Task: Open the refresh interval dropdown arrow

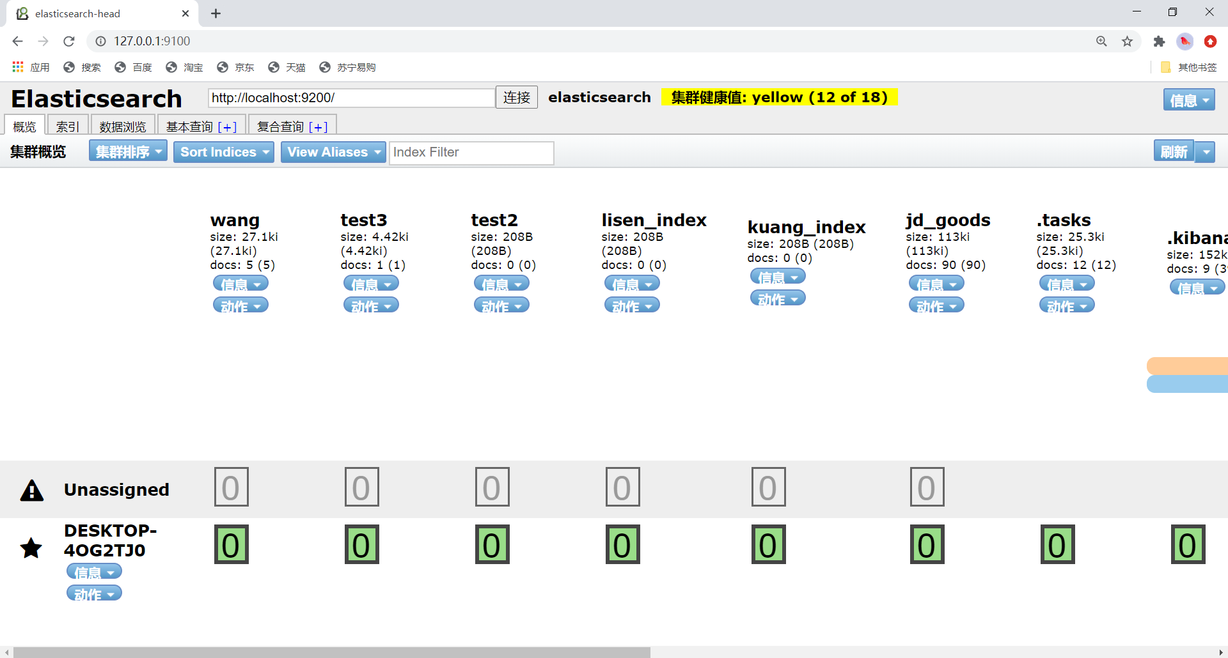Action: (x=1206, y=152)
